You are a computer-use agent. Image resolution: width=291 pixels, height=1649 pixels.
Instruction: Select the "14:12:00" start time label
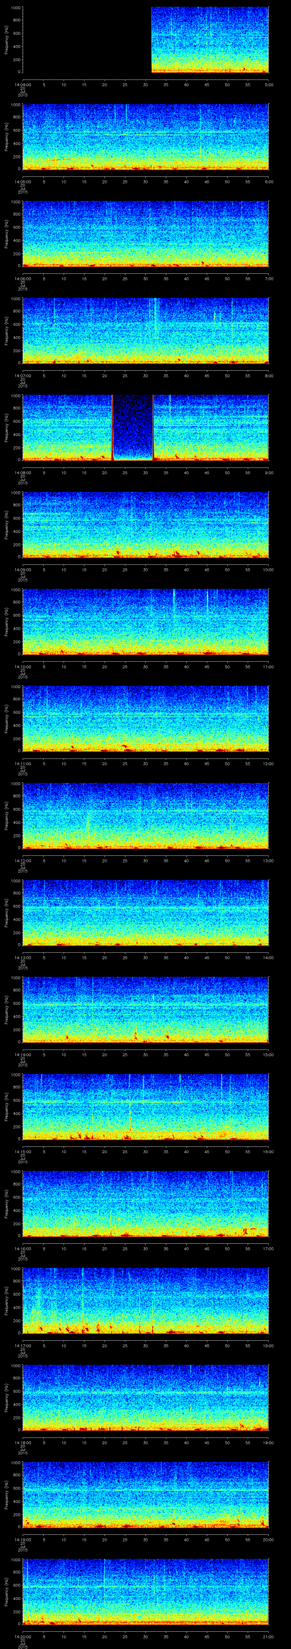coord(22,860)
